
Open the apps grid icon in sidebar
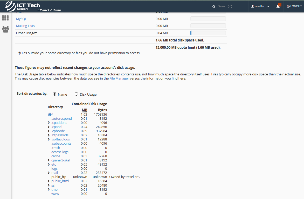click(x=5, y=18)
